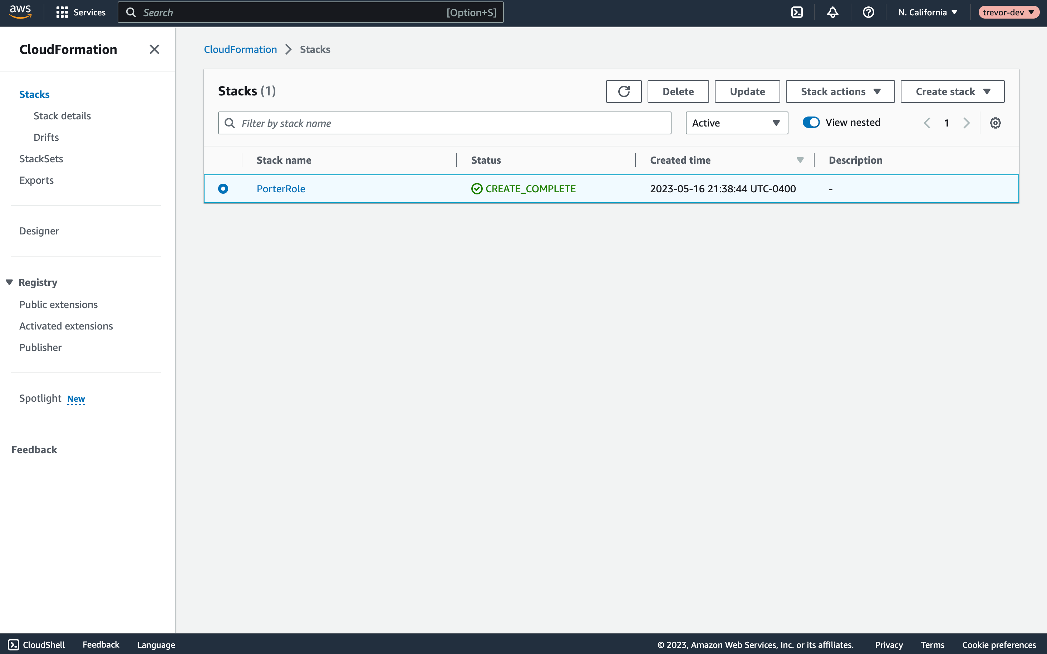The image size is (1047, 654).
Task: Open the notifications bell icon
Action: point(832,13)
